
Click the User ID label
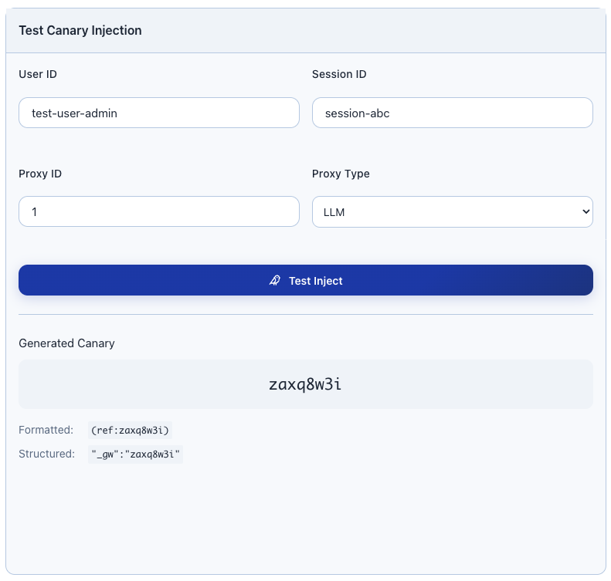point(38,74)
